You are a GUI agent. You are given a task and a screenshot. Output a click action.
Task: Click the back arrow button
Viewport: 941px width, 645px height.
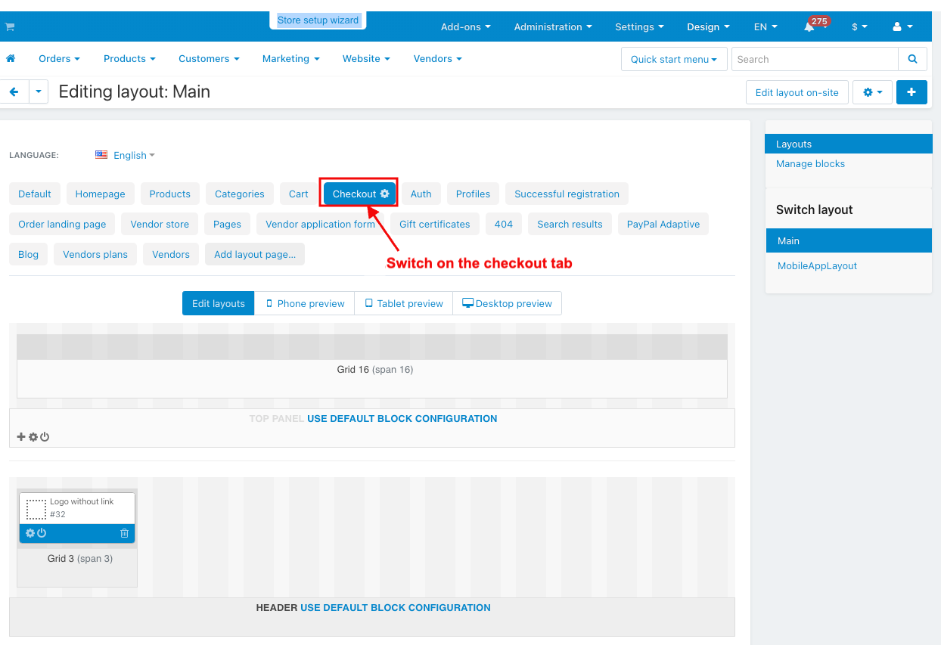coord(14,92)
